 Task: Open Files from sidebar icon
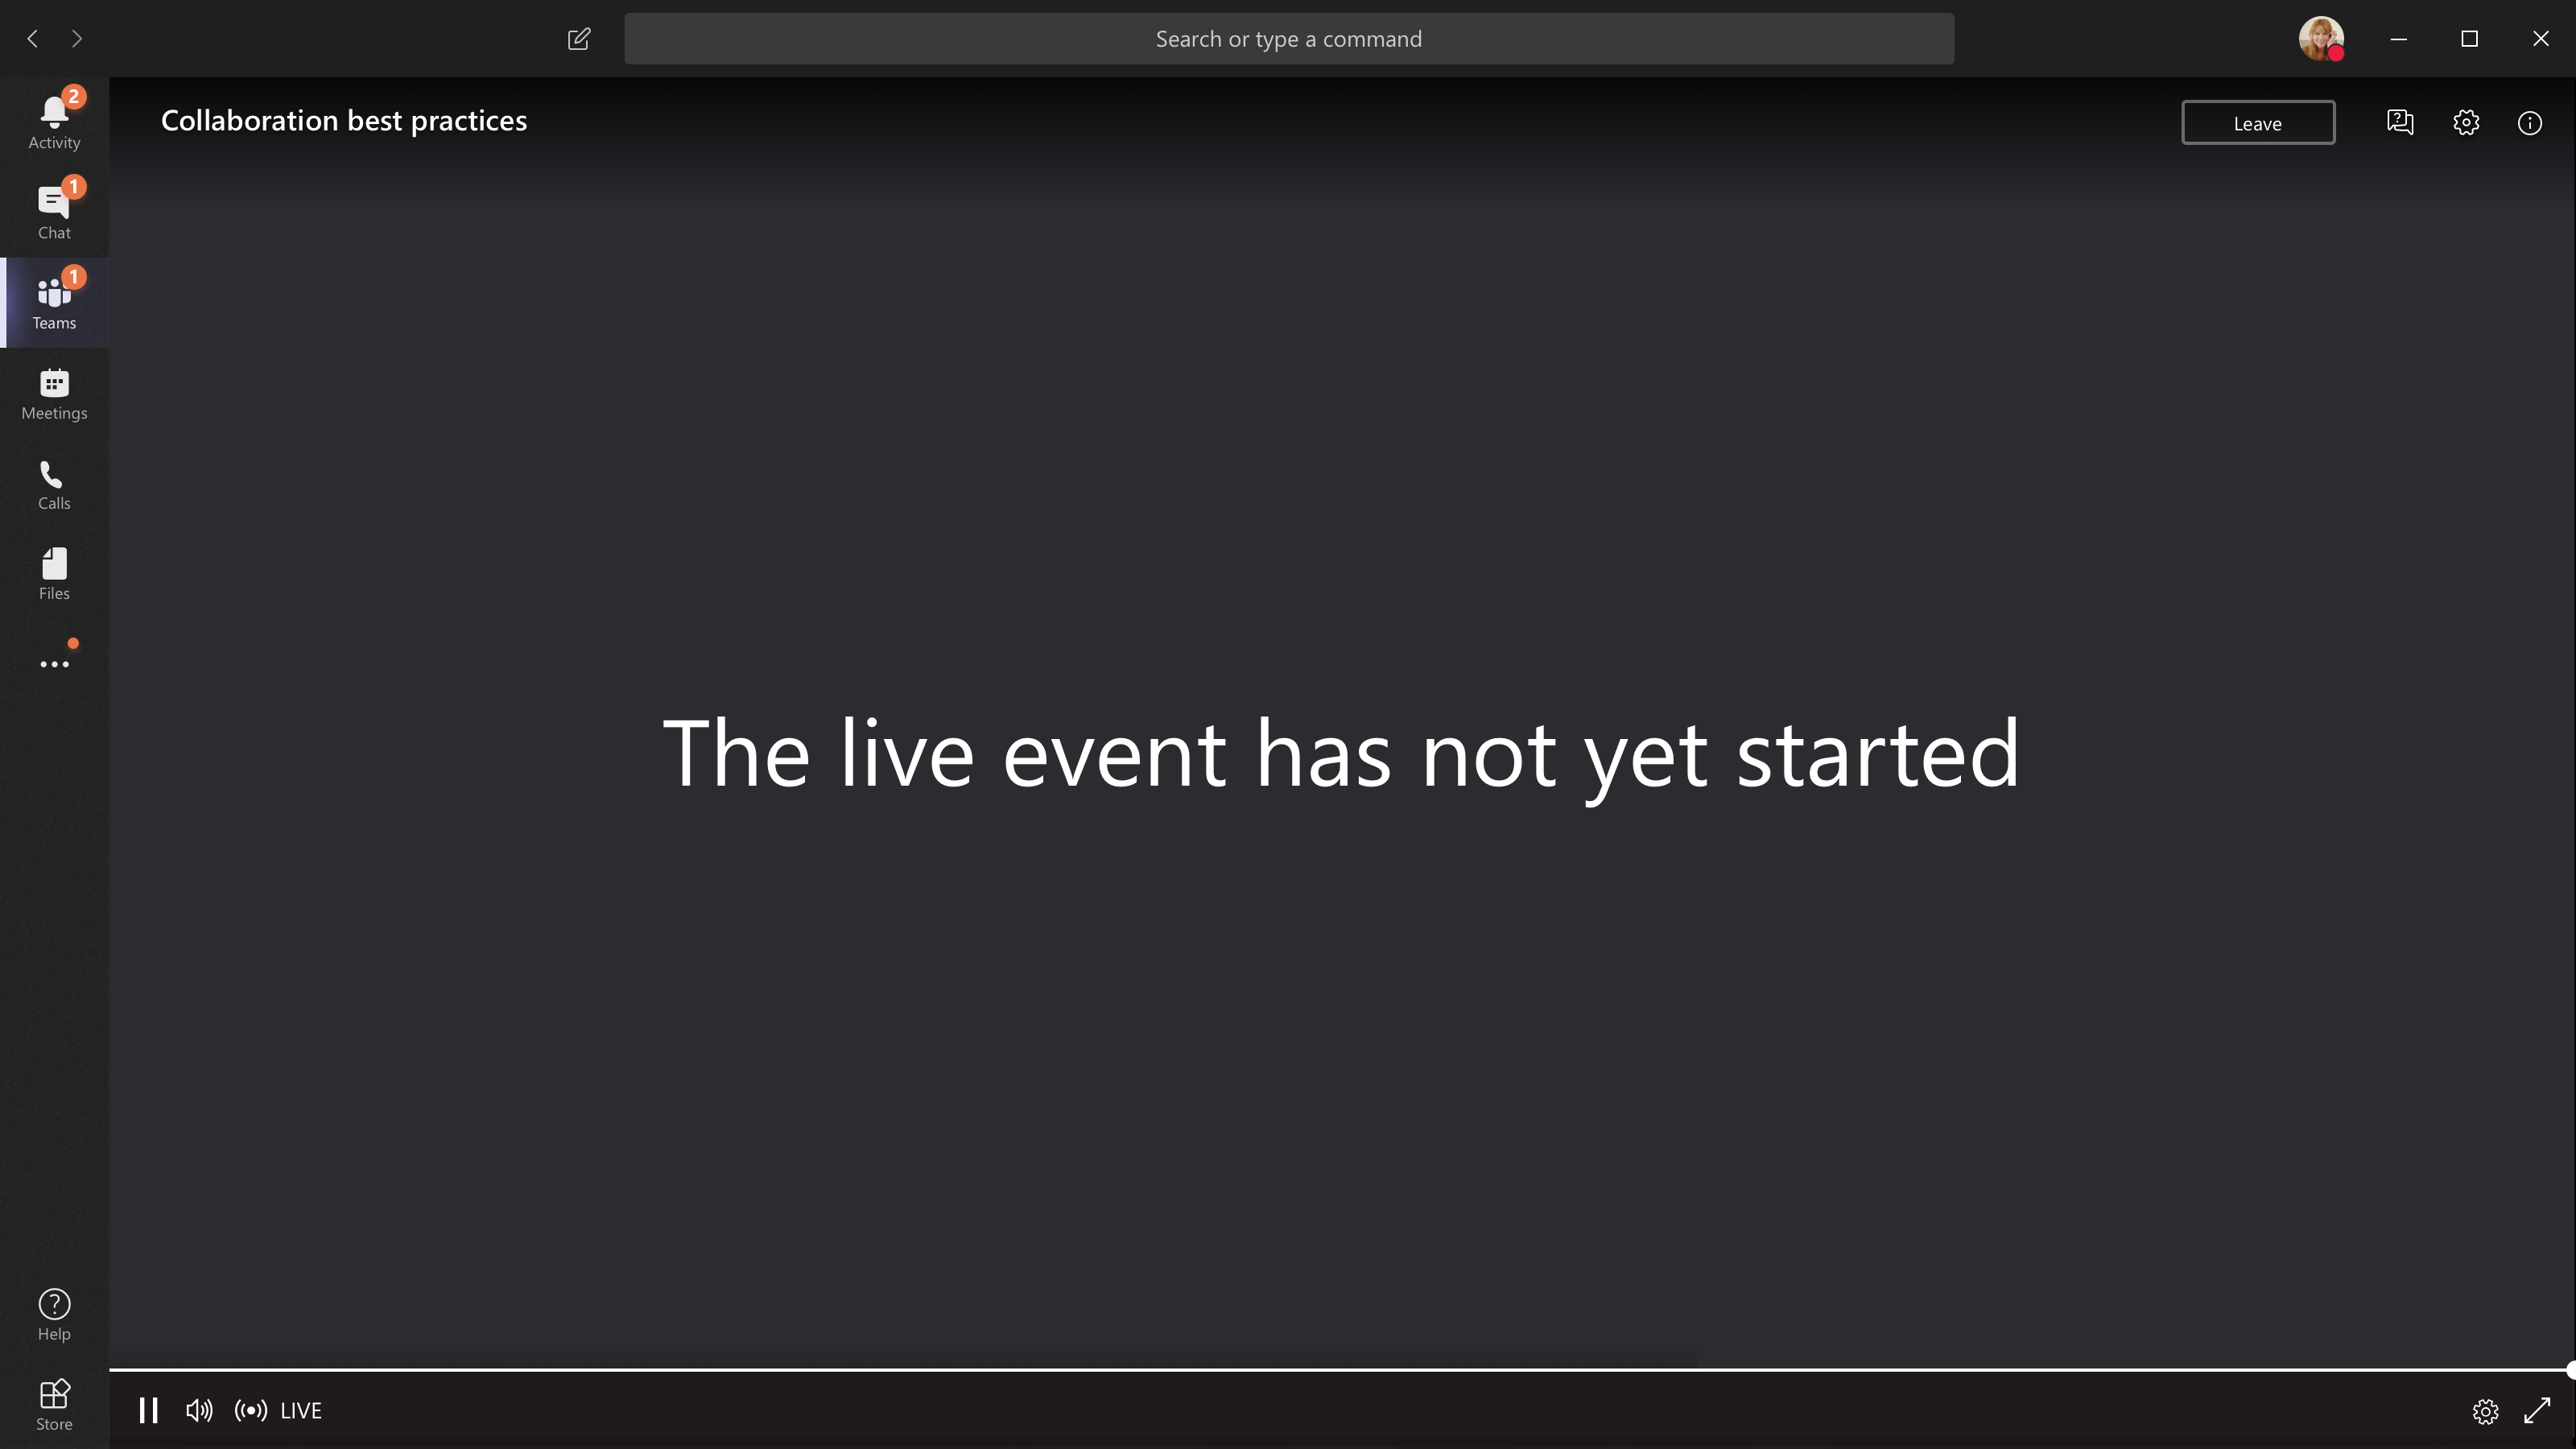[x=55, y=572]
